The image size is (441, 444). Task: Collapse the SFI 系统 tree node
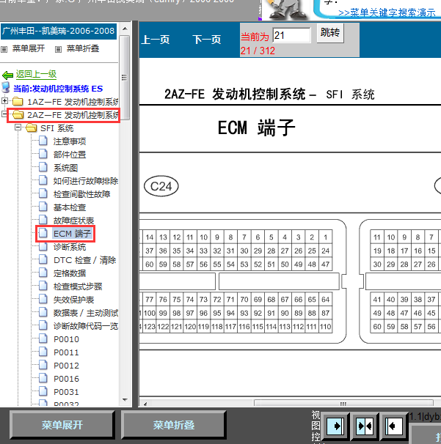[x=18, y=127]
